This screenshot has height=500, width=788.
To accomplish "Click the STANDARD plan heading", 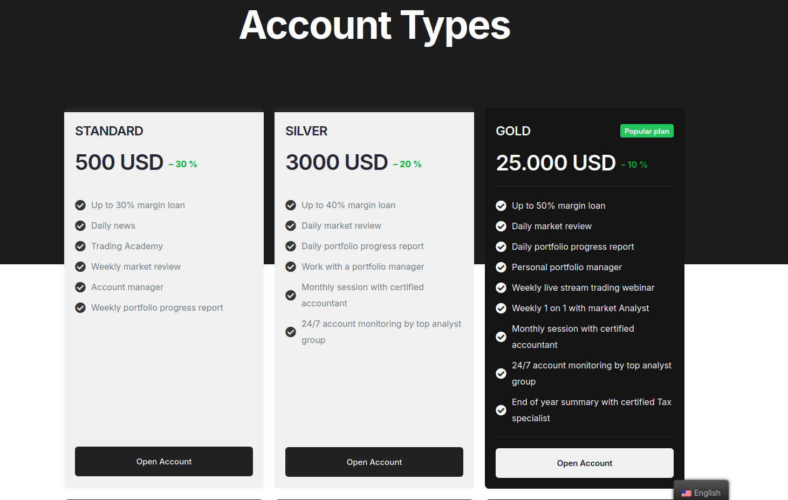I will pyautogui.click(x=109, y=131).
